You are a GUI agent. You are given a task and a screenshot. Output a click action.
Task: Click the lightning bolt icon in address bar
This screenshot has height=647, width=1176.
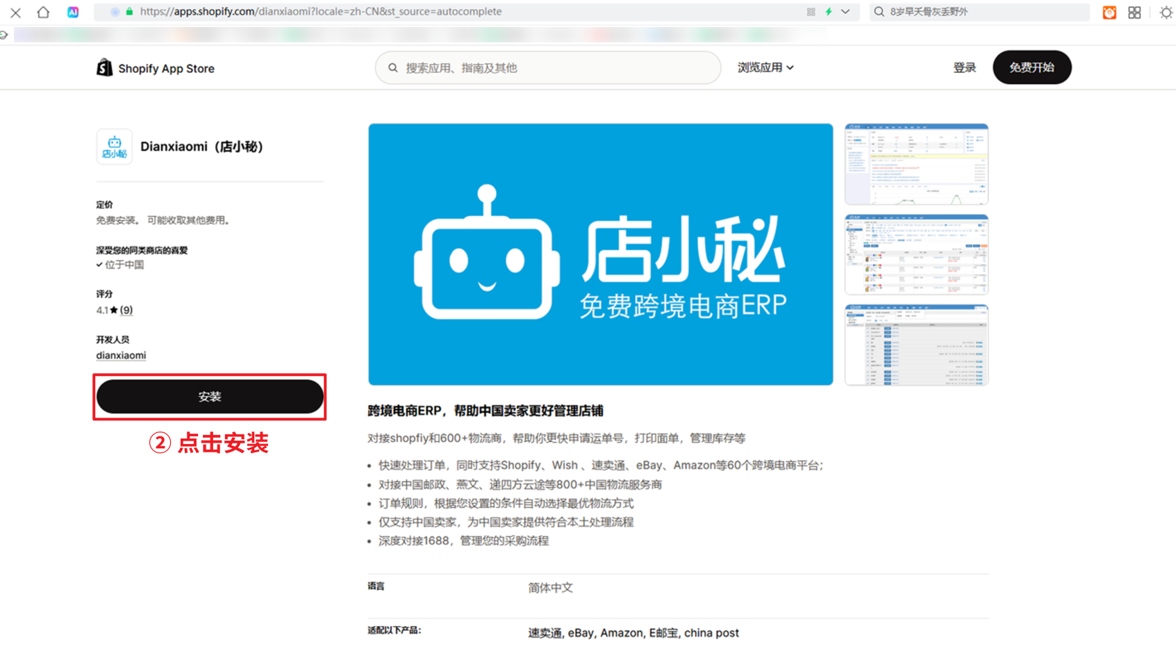(829, 12)
